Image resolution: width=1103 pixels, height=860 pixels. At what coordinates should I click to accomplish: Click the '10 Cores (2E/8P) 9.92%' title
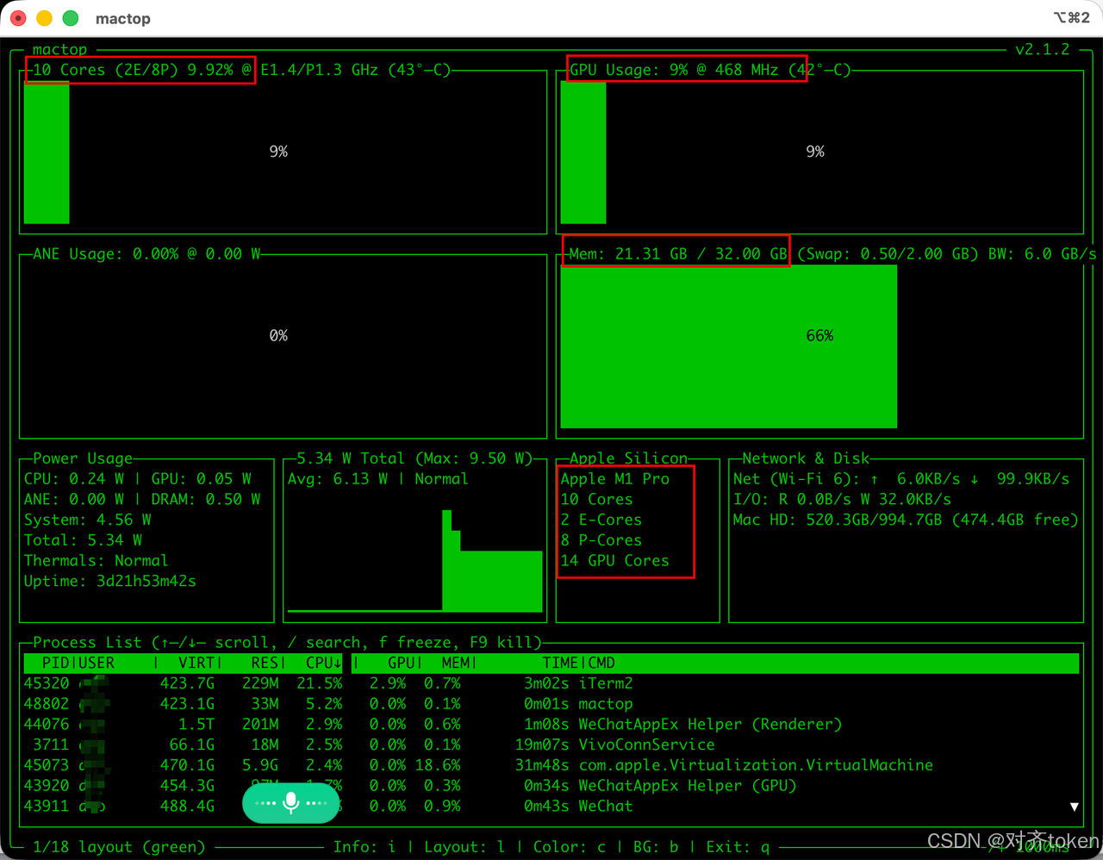click(x=133, y=70)
